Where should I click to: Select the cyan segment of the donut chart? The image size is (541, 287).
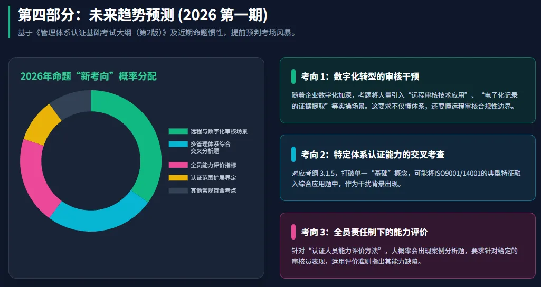pos(100,220)
